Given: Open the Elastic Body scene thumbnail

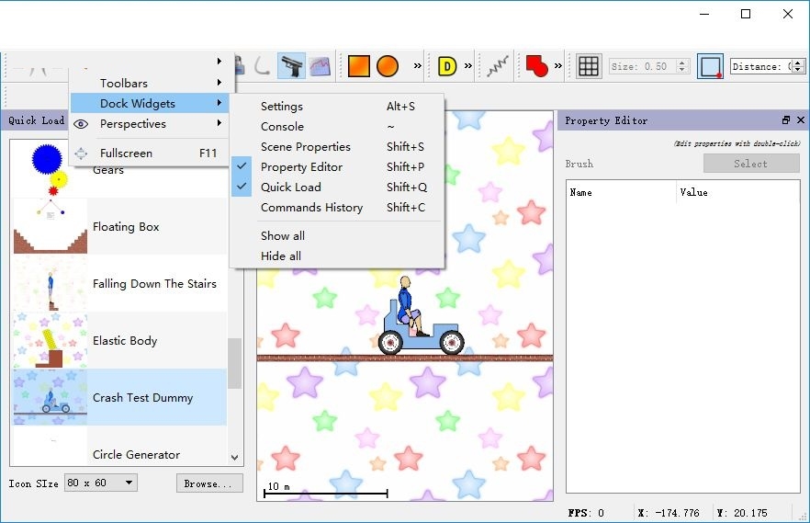Looking at the screenshot, I should click(51, 341).
